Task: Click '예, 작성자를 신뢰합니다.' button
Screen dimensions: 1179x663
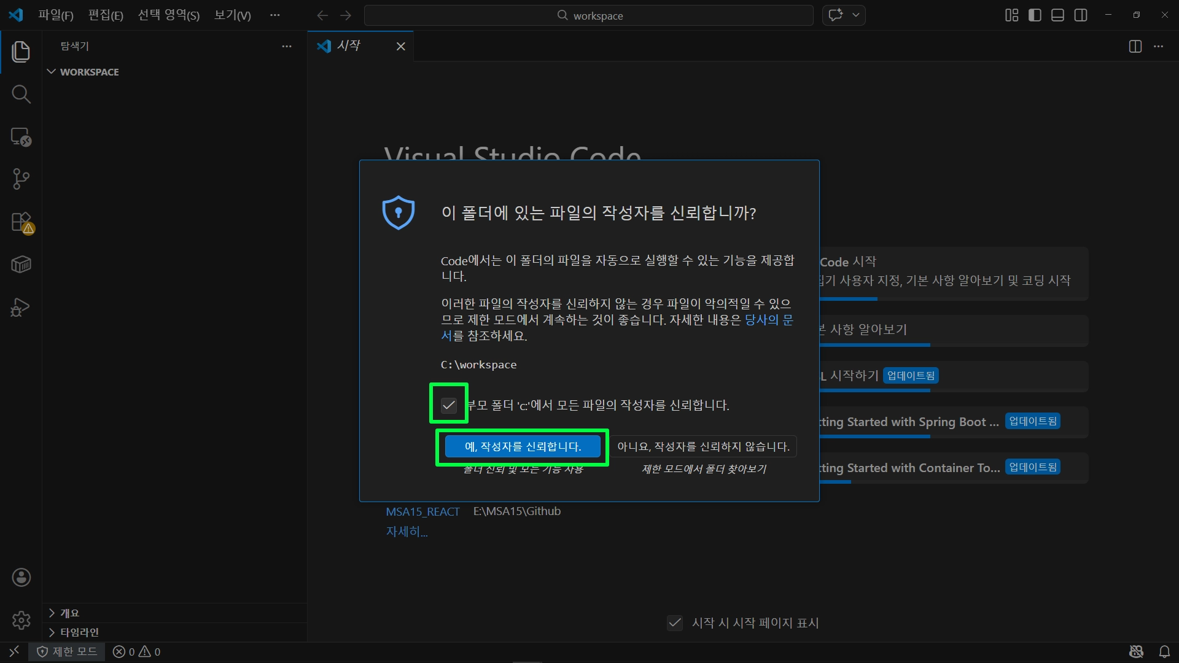Action: click(522, 446)
